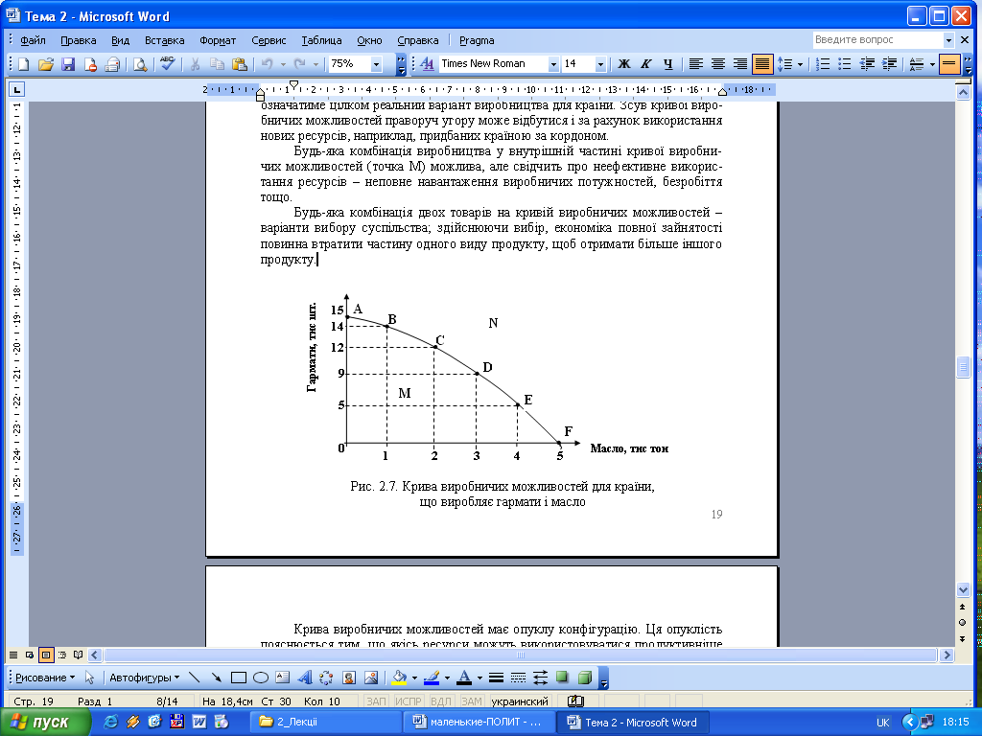Insert picture from file
This screenshot has height=736, width=982.
click(371, 678)
